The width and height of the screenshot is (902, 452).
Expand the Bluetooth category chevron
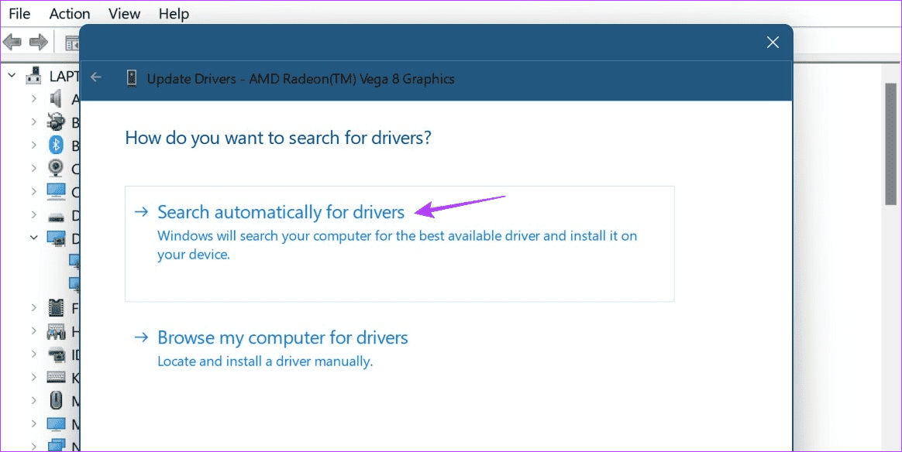34,145
